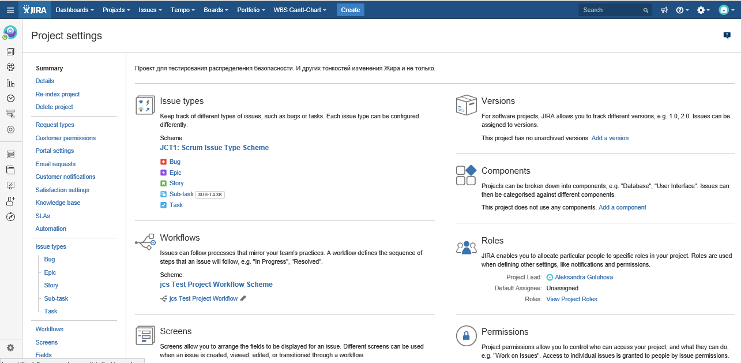Open Automation settings
This screenshot has width=741, height=363.
(51, 229)
